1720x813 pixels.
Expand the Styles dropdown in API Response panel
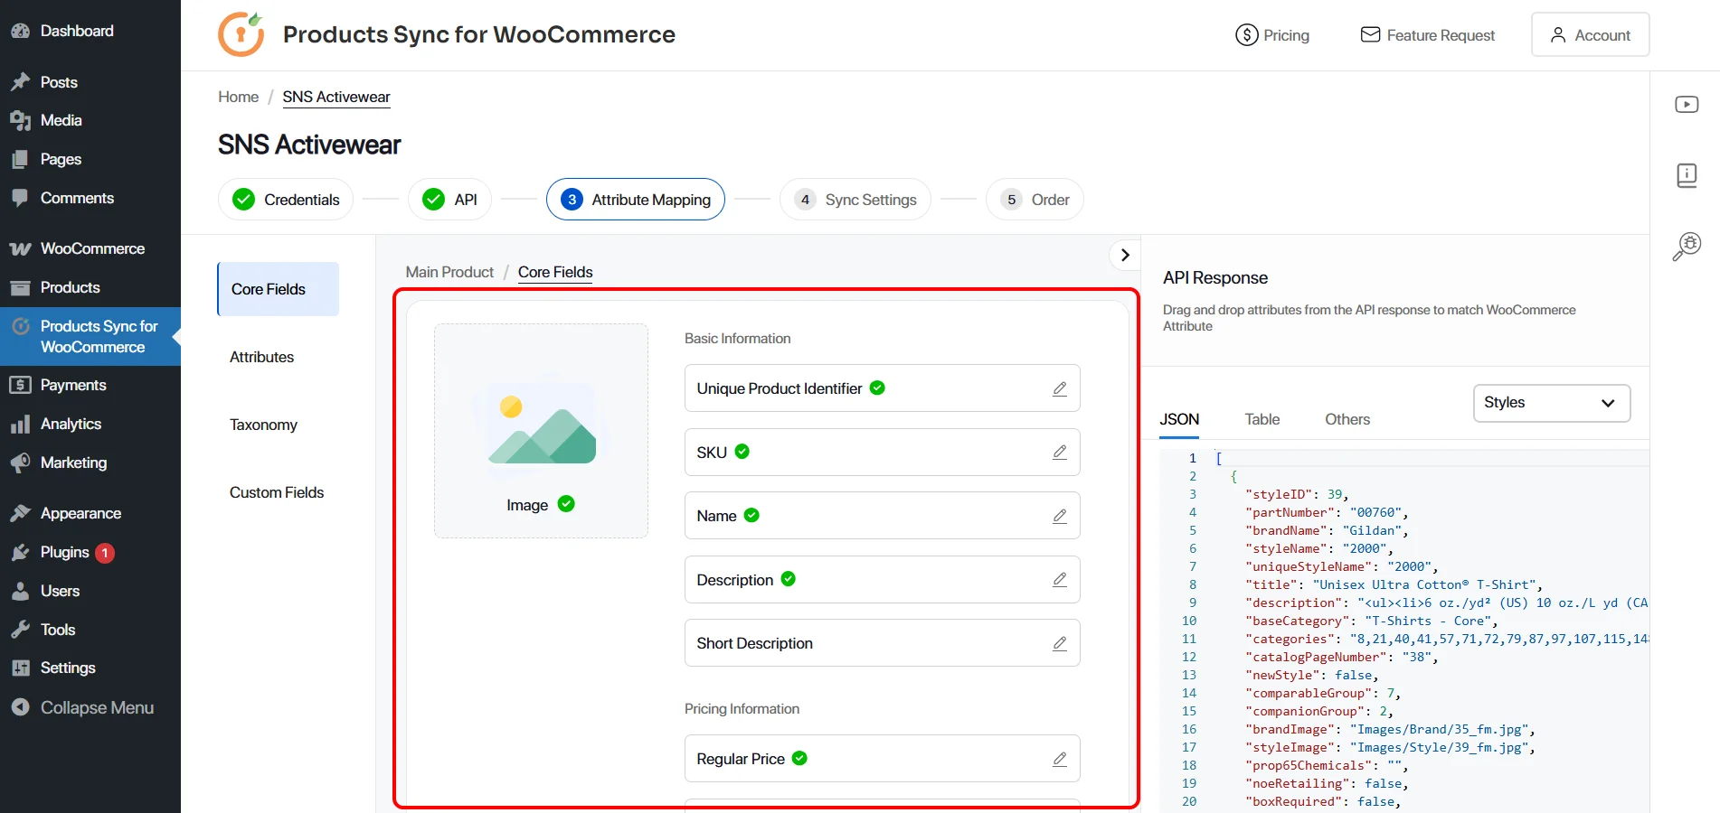tap(1550, 403)
